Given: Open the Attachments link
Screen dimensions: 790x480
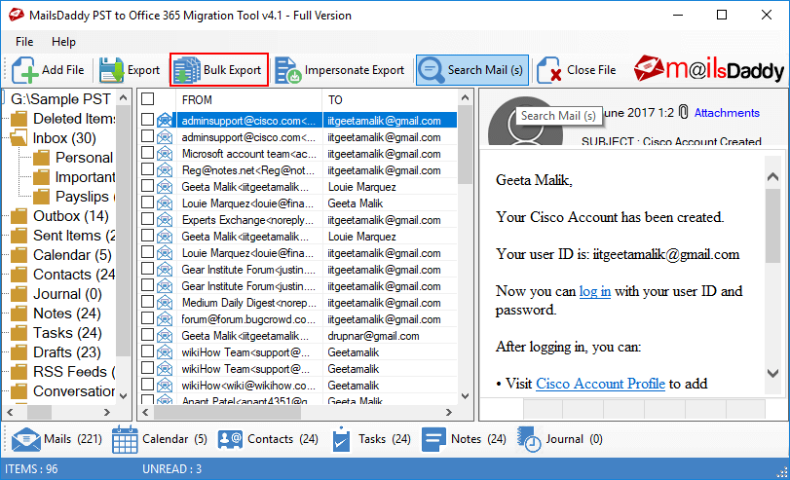Looking at the screenshot, I should pyautogui.click(x=727, y=113).
